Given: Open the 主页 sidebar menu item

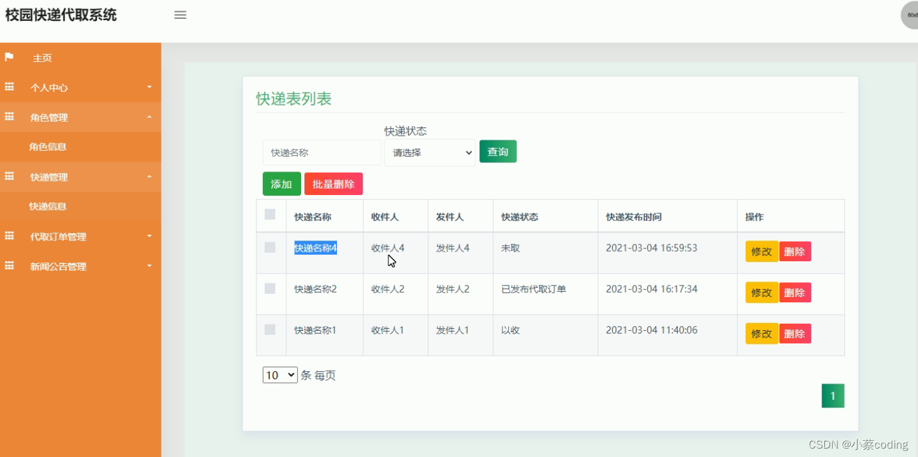Looking at the screenshot, I should click(x=42, y=57).
